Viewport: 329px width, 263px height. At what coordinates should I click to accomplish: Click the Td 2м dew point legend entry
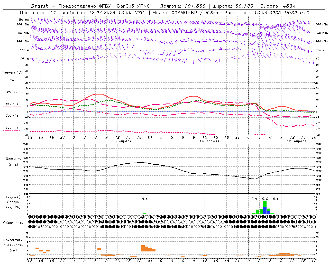[x=12, y=92]
